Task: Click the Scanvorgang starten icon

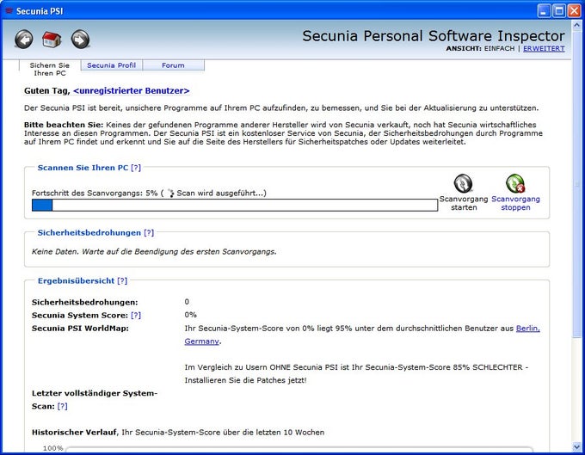Action: [463, 183]
